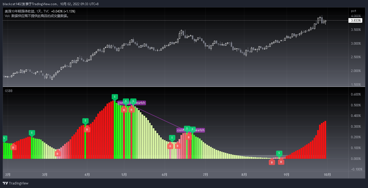Image resolution: width=368 pixels, height=188 pixels.
Task: Click the 0.60% indicator axis label
Action: [x=356, y=94]
